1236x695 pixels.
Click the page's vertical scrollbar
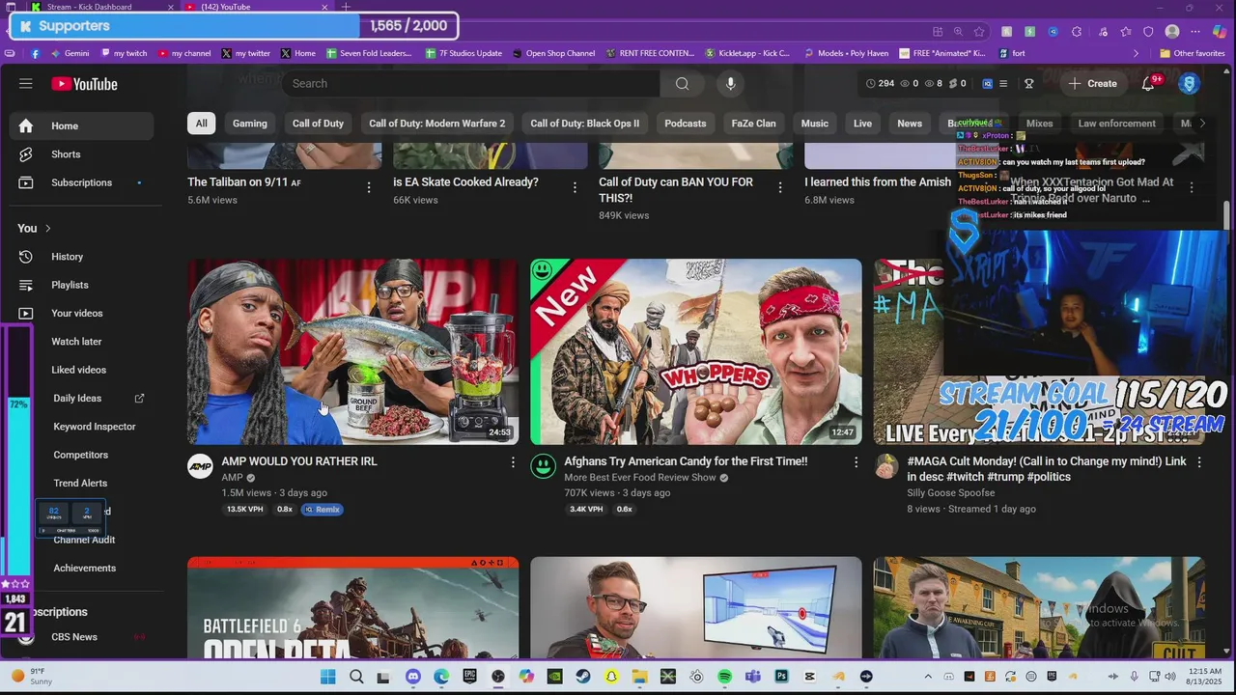pos(1226,216)
